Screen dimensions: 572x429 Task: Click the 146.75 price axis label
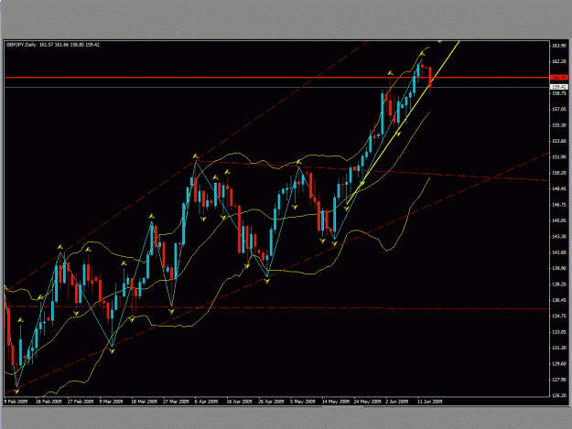point(559,205)
